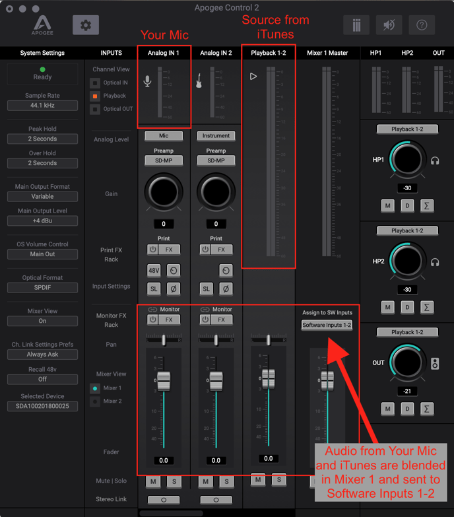This screenshot has width=454, height=517.
Task: Open the Analog Level Instrument dropdown
Action: [x=216, y=135]
